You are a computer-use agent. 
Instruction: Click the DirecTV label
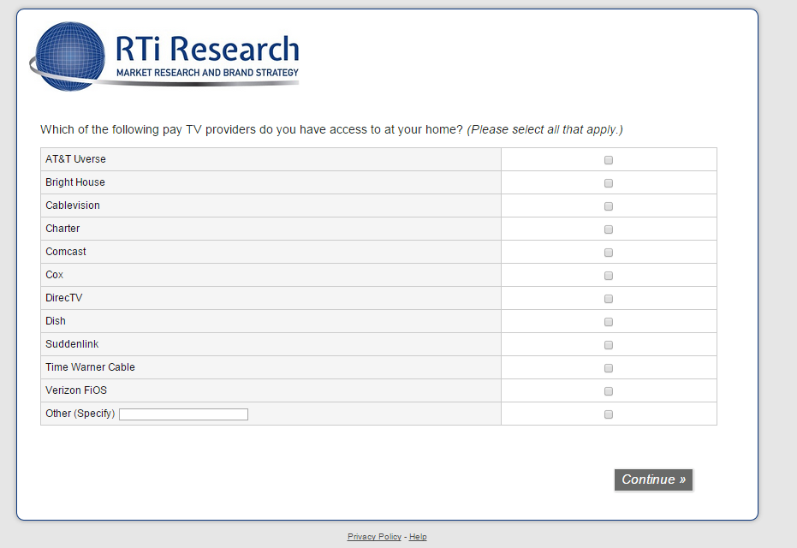coord(64,298)
